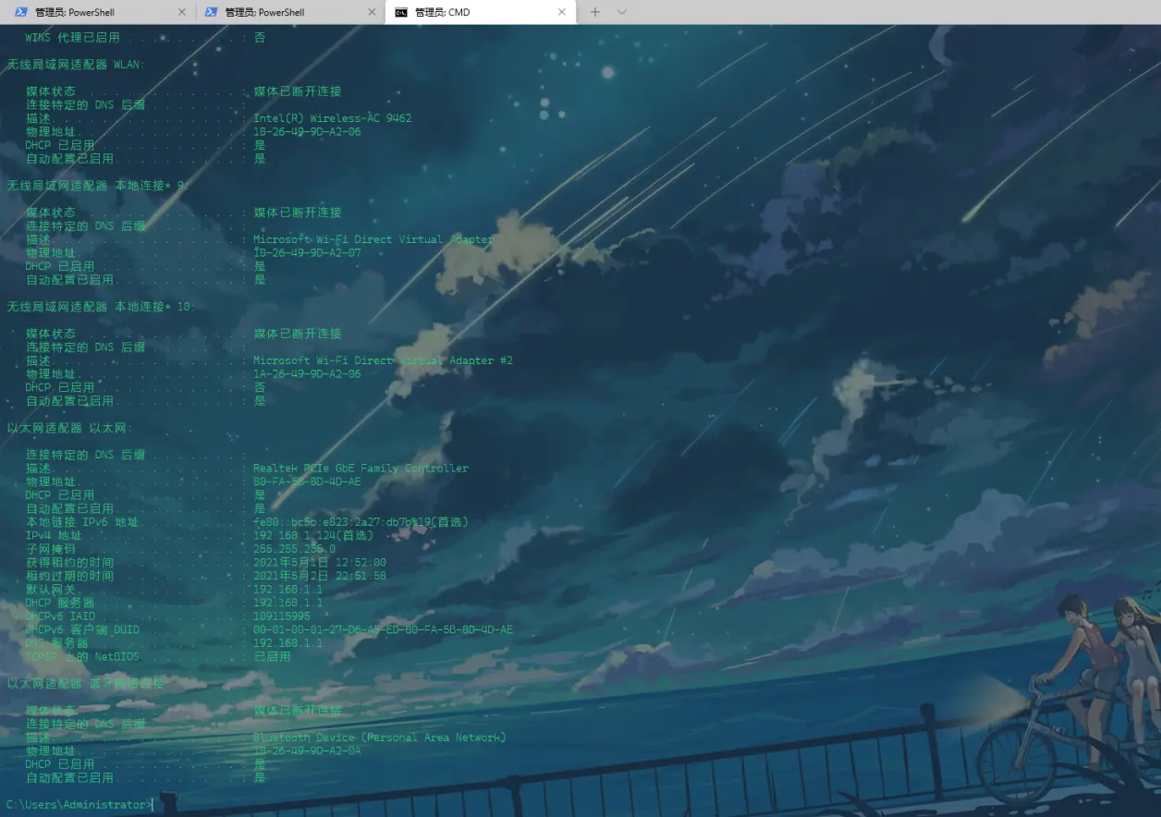Click lease expiry '2021年5月2日 22:51:58'

(x=320, y=576)
